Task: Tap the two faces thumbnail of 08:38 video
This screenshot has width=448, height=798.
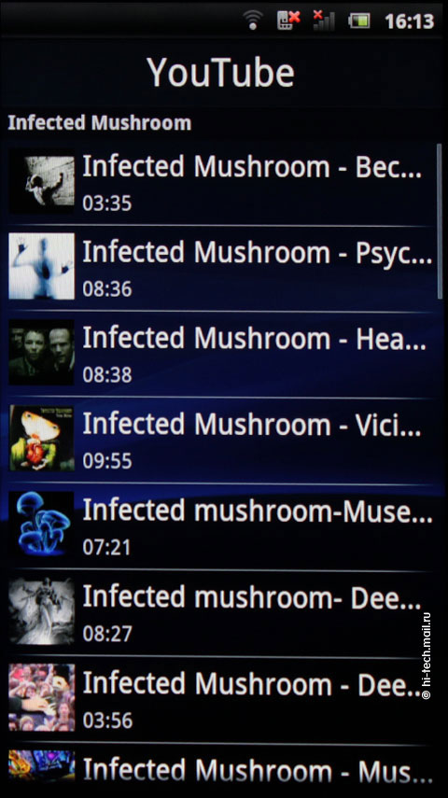Action: pos(42,352)
